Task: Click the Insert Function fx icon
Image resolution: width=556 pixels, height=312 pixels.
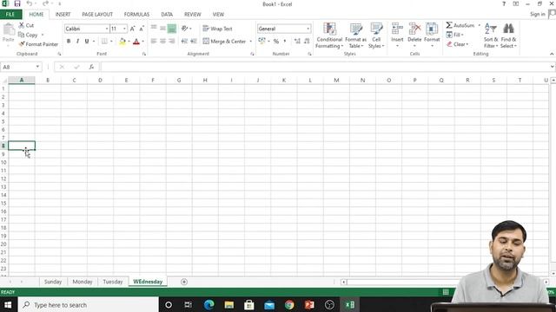Action: coord(91,67)
